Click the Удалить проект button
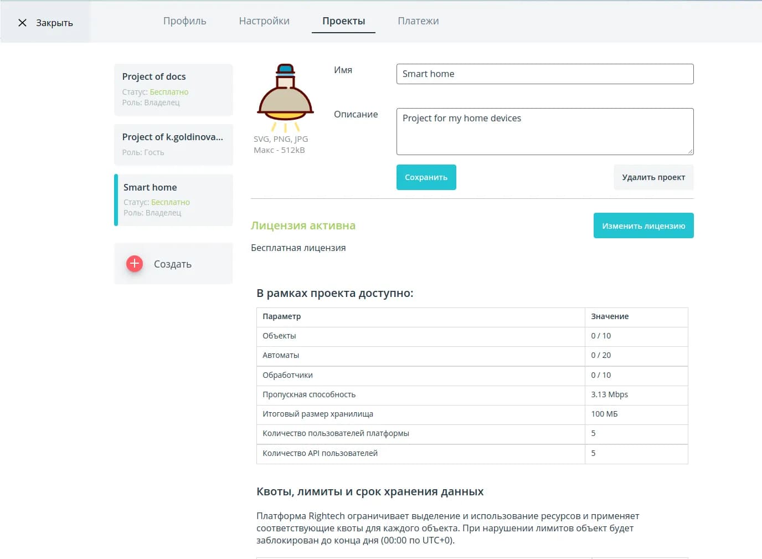Screen dimensions: 762x559 coord(653,177)
